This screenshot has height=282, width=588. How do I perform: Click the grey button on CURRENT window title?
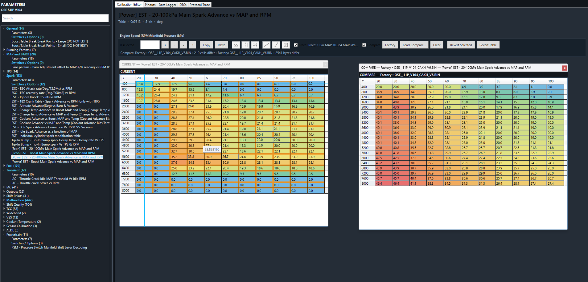click(x=325, y=65)
